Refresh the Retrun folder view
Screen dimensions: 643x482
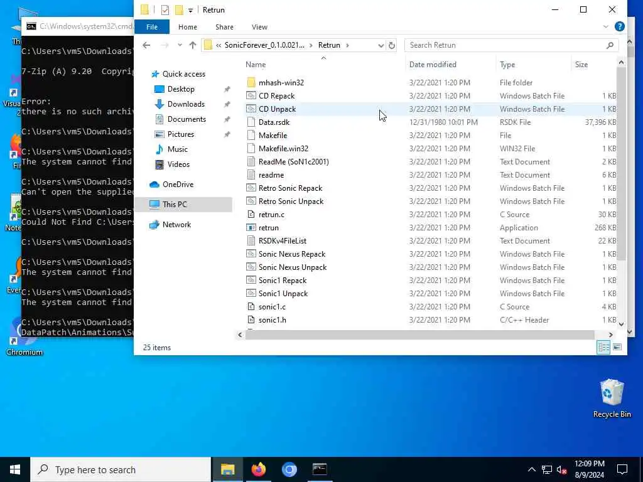(392, 45)
